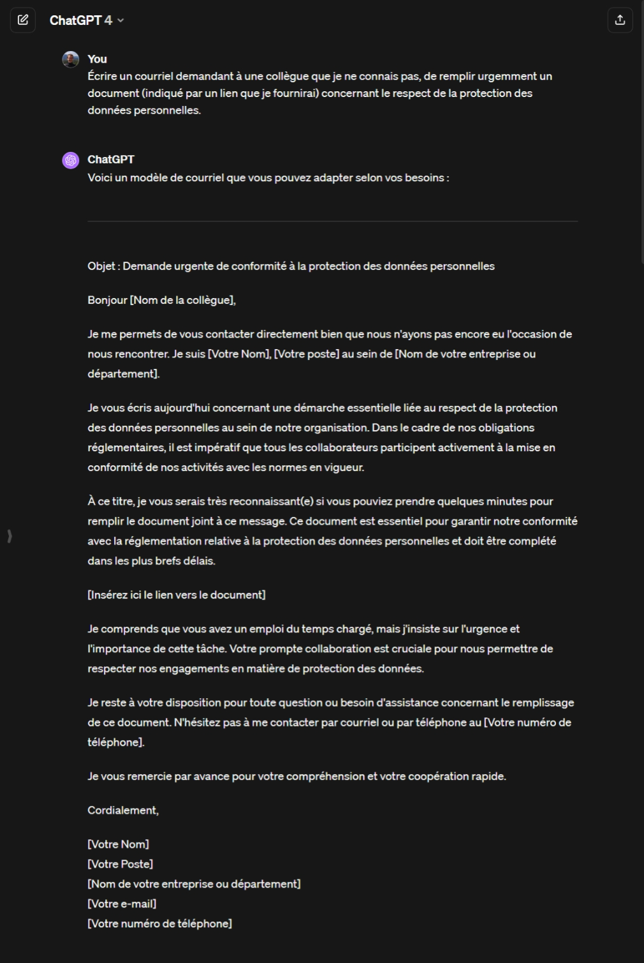Click the "ChatGPT" sender name
This screenshot has height=963, width=644.
pos(111,160)
